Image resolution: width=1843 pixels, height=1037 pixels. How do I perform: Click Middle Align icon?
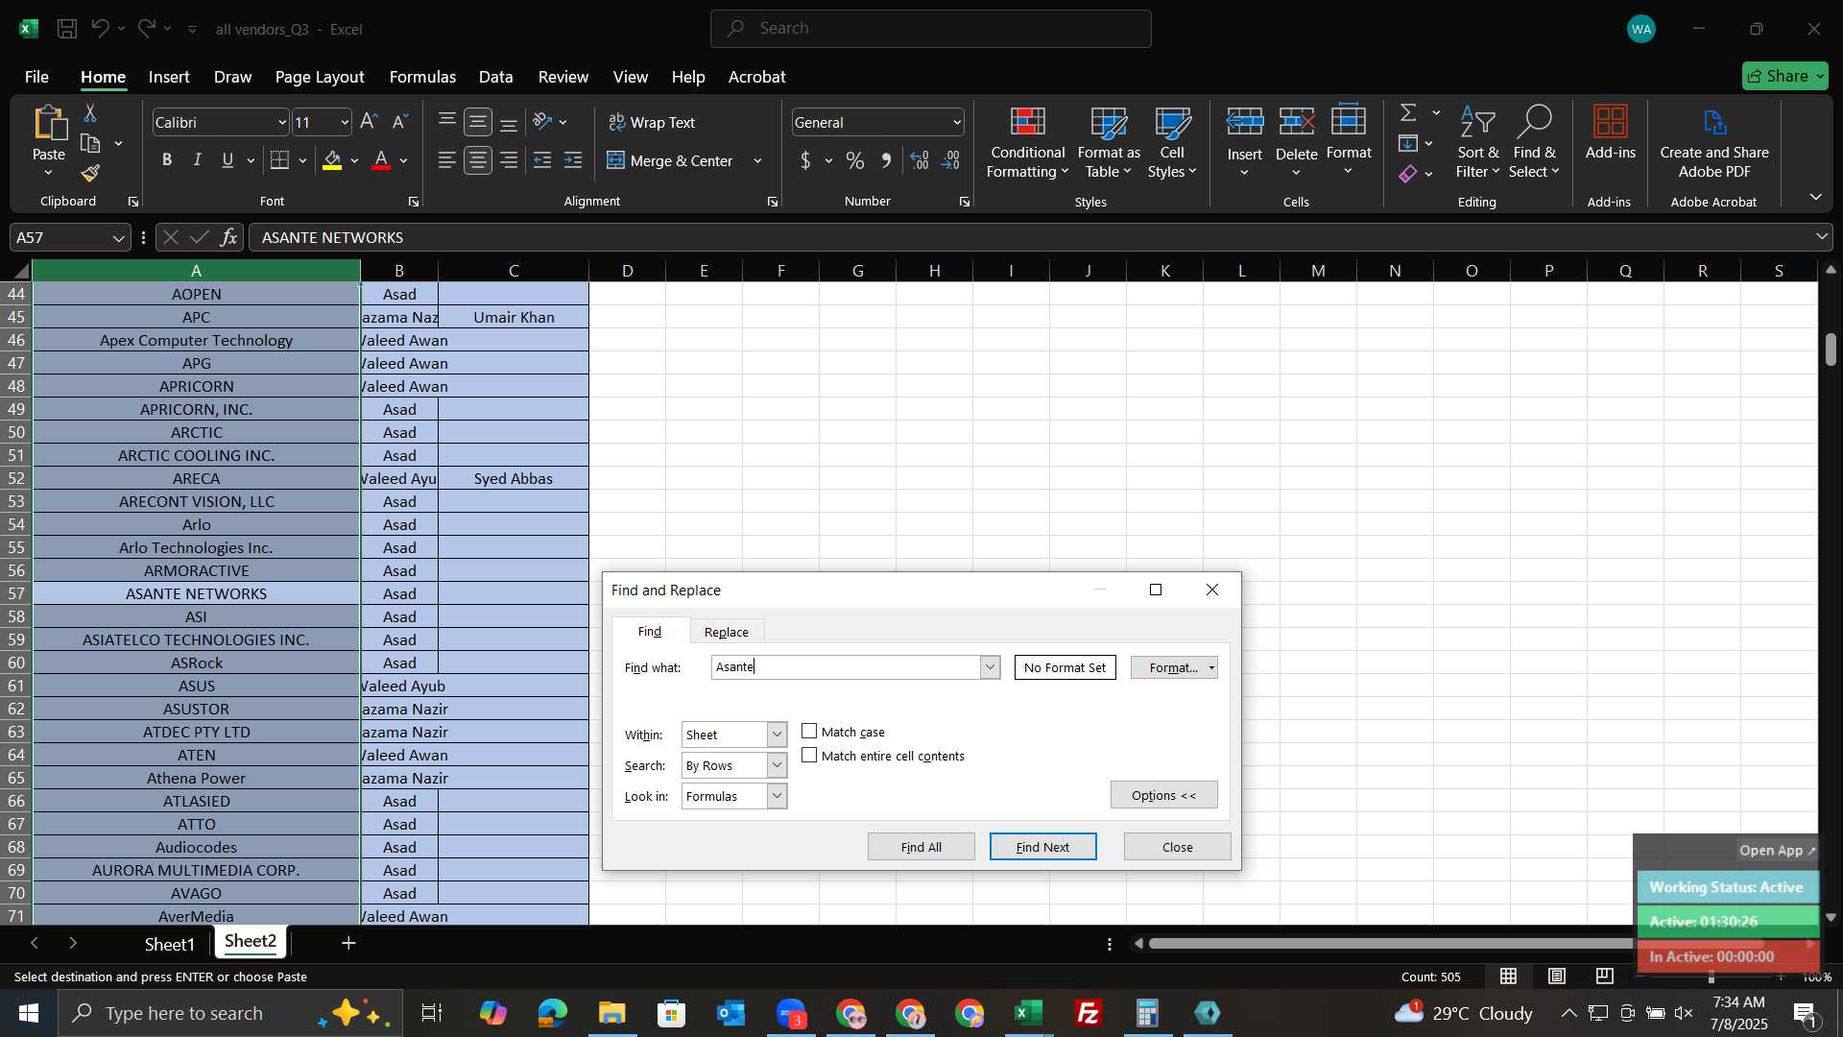pyautogui.click(x=478, y=122)
